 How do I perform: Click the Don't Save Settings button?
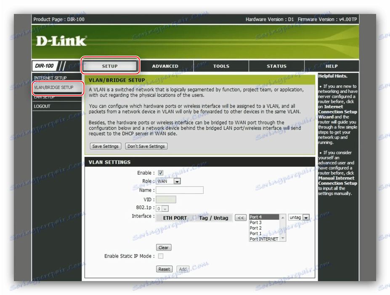coord(146,146)
